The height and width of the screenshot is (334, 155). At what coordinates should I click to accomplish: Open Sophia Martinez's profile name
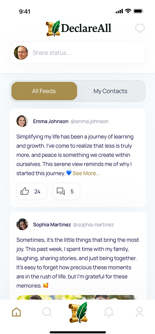click(x=52, y=225)
